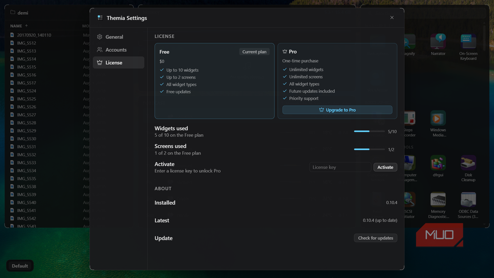
Task: Select IMG_5542 in demi file list
Action: tap(27, 218)
